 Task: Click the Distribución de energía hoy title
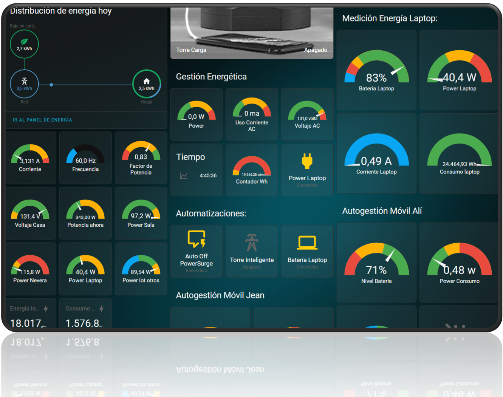[x=61, y=11]
